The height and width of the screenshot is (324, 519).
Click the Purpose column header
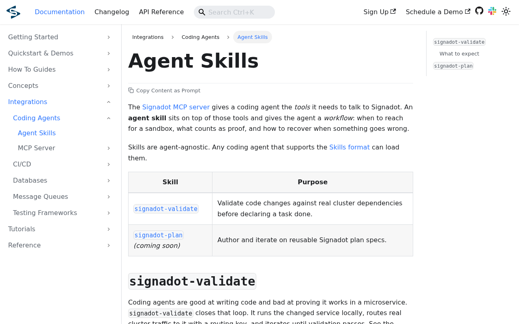point(313,182)
